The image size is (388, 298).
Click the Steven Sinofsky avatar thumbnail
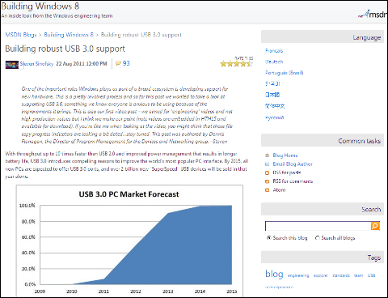click(x=12, y=65)
